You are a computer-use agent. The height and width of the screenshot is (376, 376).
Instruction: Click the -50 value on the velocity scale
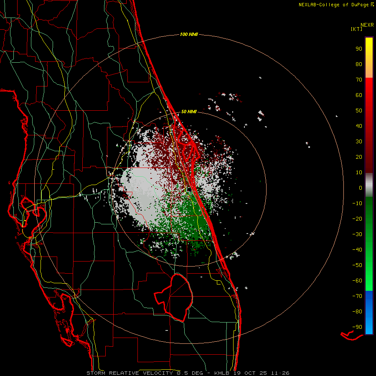pos(357,265)
